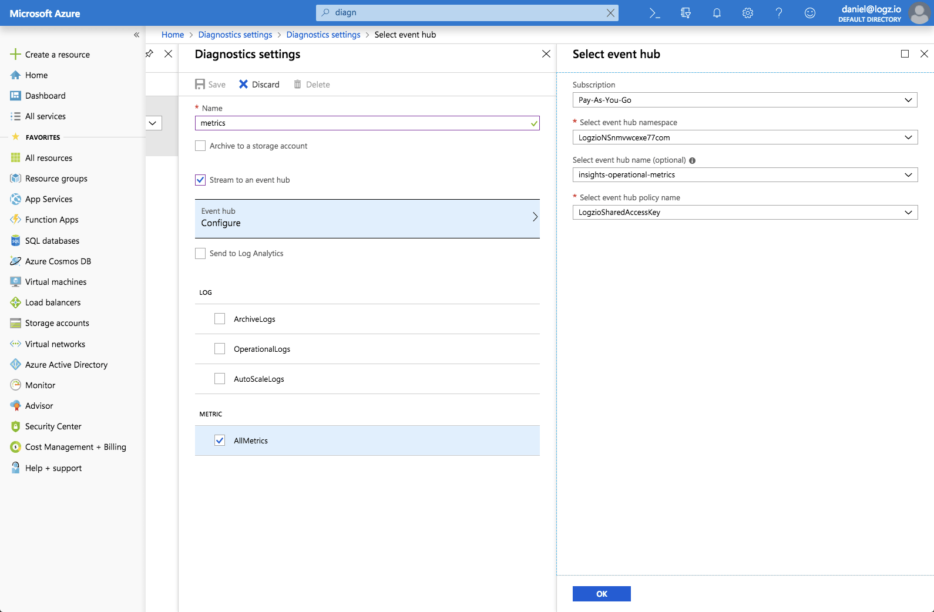The image size is (934, 612).
Task: Pin the background blade with pin icon
Action: point(150,53)
